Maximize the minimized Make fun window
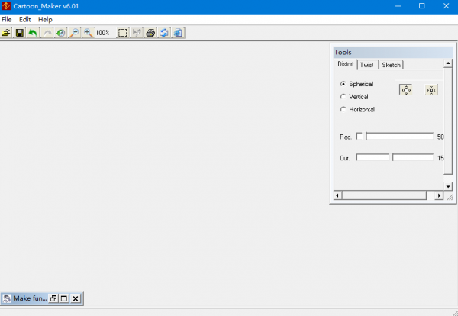 coord(64,298)
